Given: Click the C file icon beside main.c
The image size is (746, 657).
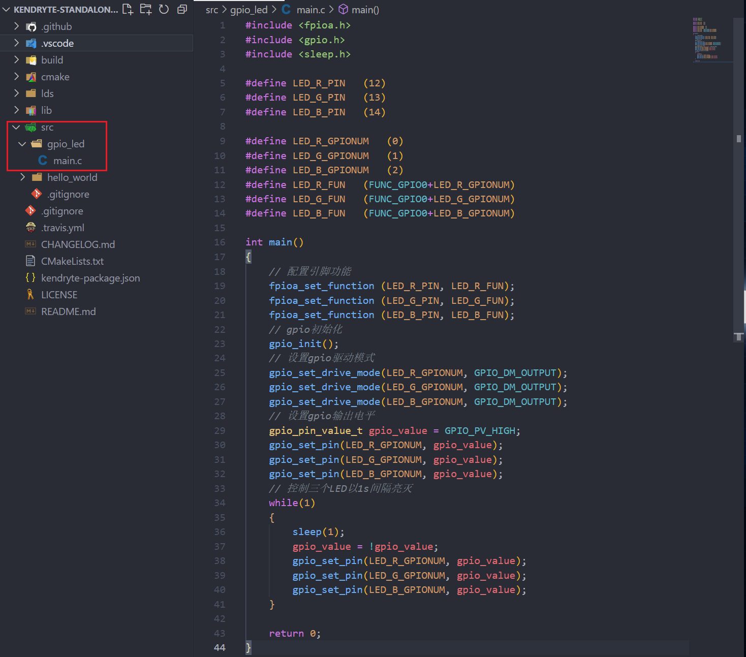Looking at the screenshot, I should coord(43,161).
